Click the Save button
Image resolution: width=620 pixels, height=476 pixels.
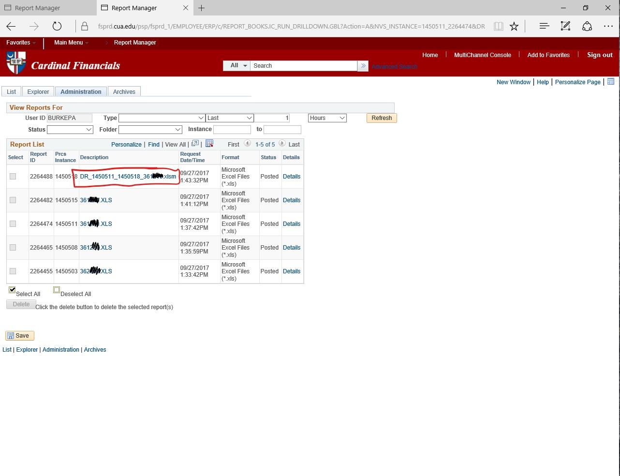click(20, 336)
